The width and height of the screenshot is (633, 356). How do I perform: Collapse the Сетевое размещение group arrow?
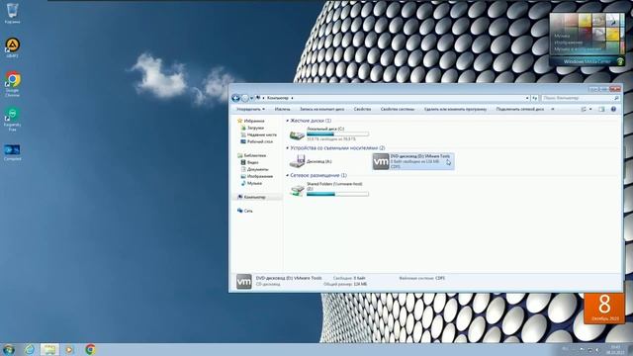tap(288, 176)
